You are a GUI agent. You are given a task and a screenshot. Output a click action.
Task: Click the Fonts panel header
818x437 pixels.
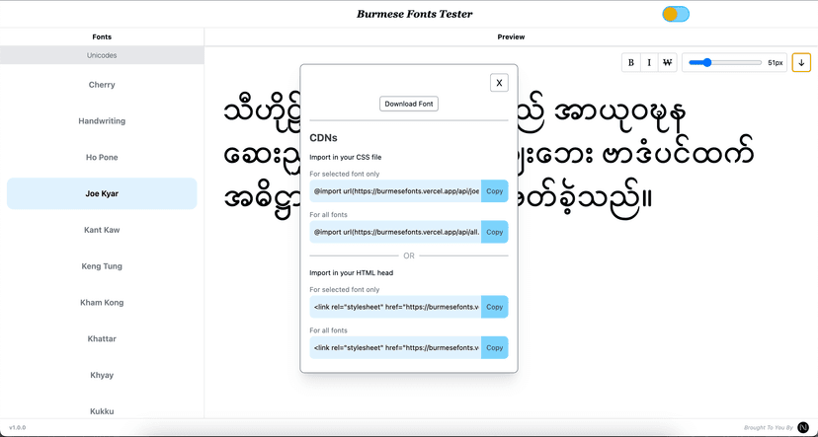pos(102,36)
